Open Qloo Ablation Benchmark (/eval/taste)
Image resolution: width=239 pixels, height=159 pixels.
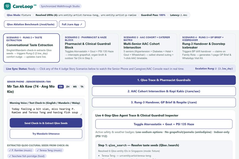31,24
